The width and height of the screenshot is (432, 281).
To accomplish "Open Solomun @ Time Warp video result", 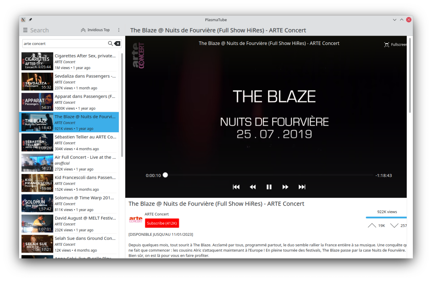I will [x=85, y=203].
